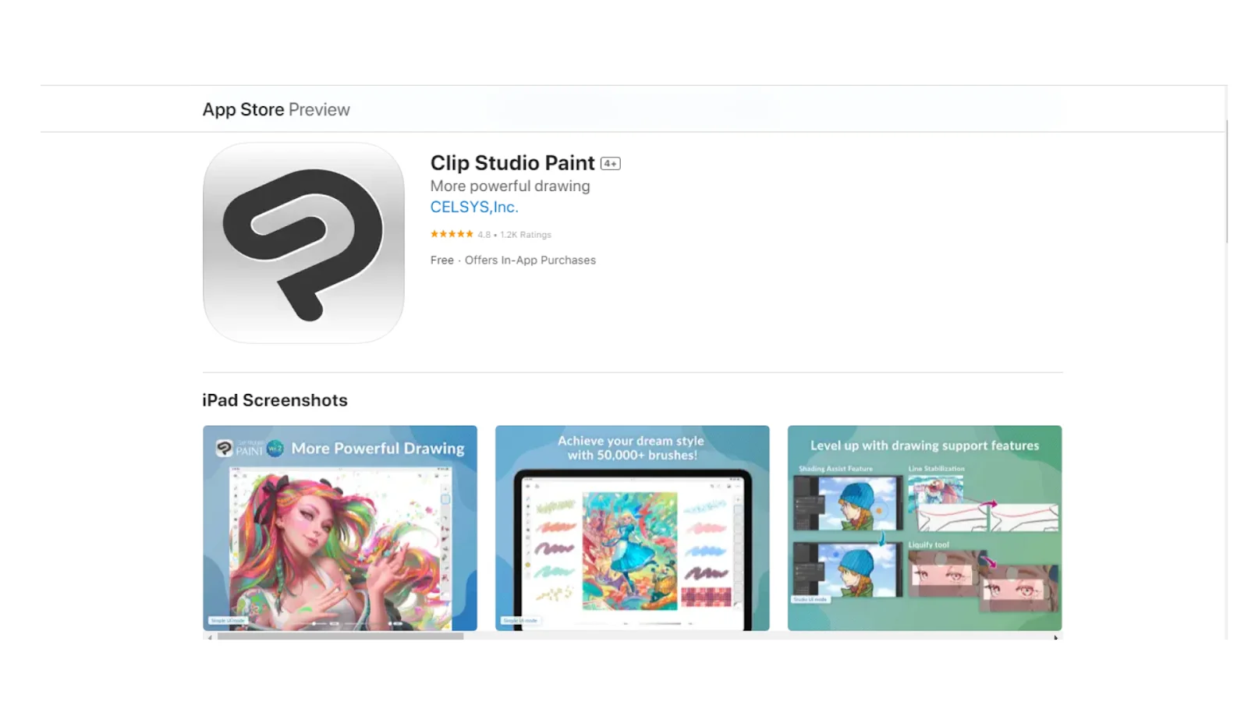The image size is (1248, 702).
Task: Click the 1.2K Ratings text
Action: (526, 235)
